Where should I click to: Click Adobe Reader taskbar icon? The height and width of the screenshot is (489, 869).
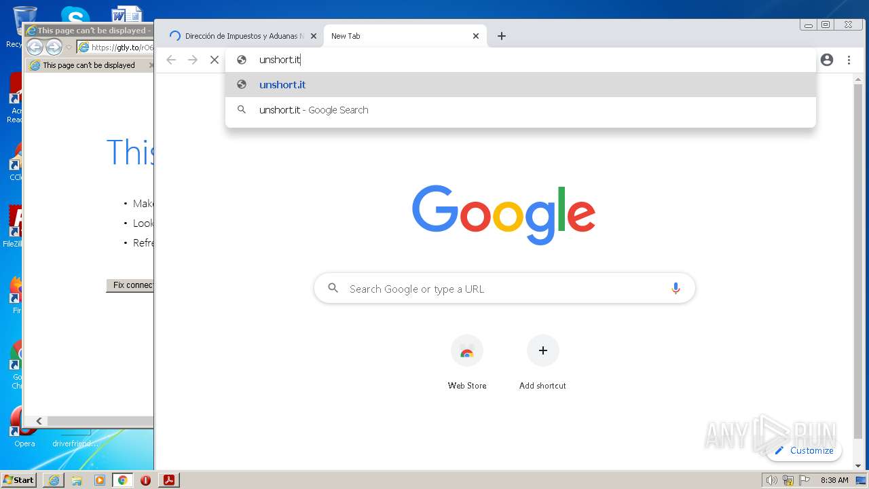(x=169, y=480)
